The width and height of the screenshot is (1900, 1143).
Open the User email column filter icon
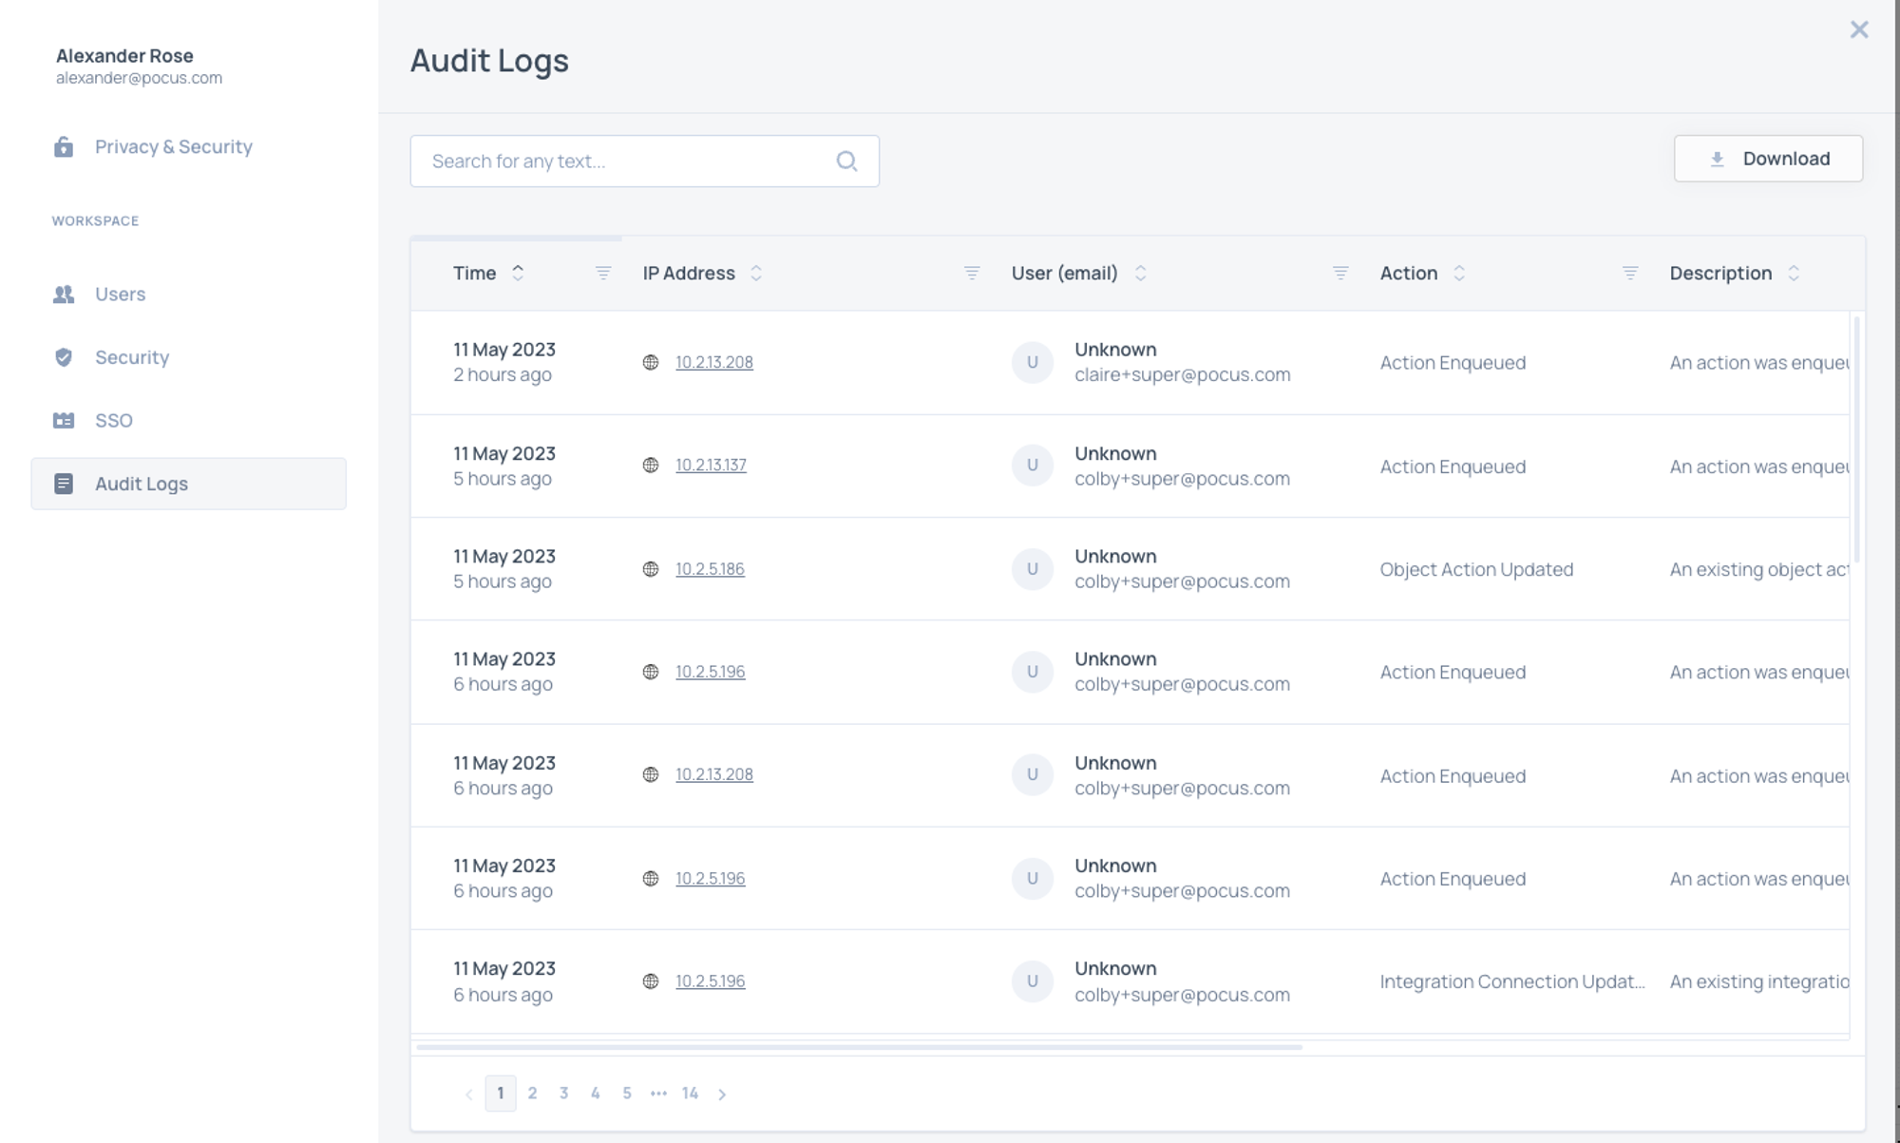coord(1340,274)
